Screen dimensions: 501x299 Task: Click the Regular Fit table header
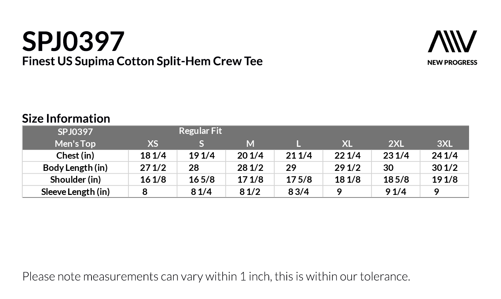200,131
